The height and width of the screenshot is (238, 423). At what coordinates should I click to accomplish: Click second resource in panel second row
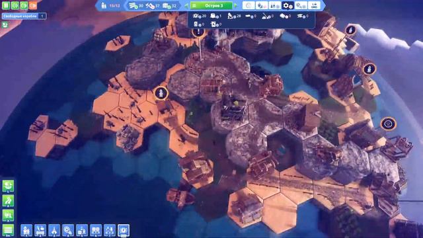[x=216, y=24]
